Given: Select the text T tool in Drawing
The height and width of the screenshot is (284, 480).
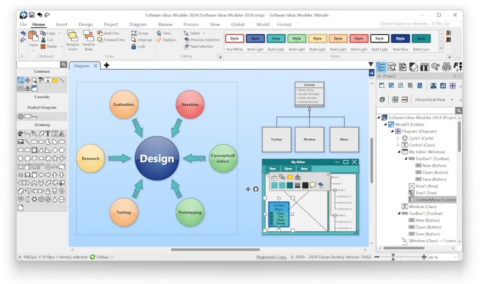Looking at the screenshot, I should click(48, 133).
